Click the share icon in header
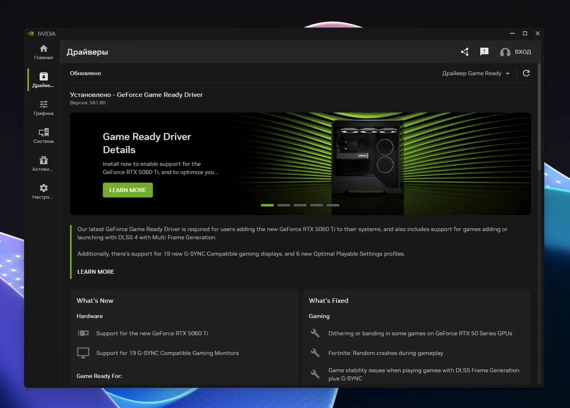Screen dimensions: 570x408 [x=465, y=52]
